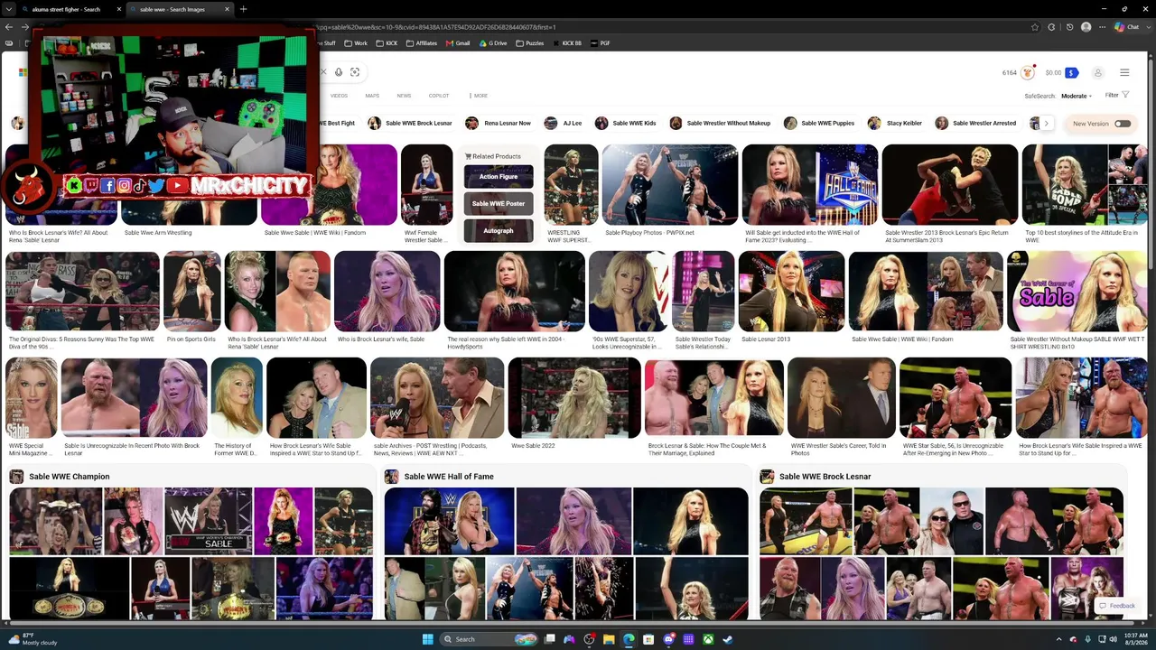Open Discord from the taskbar

tap(668, 639)
